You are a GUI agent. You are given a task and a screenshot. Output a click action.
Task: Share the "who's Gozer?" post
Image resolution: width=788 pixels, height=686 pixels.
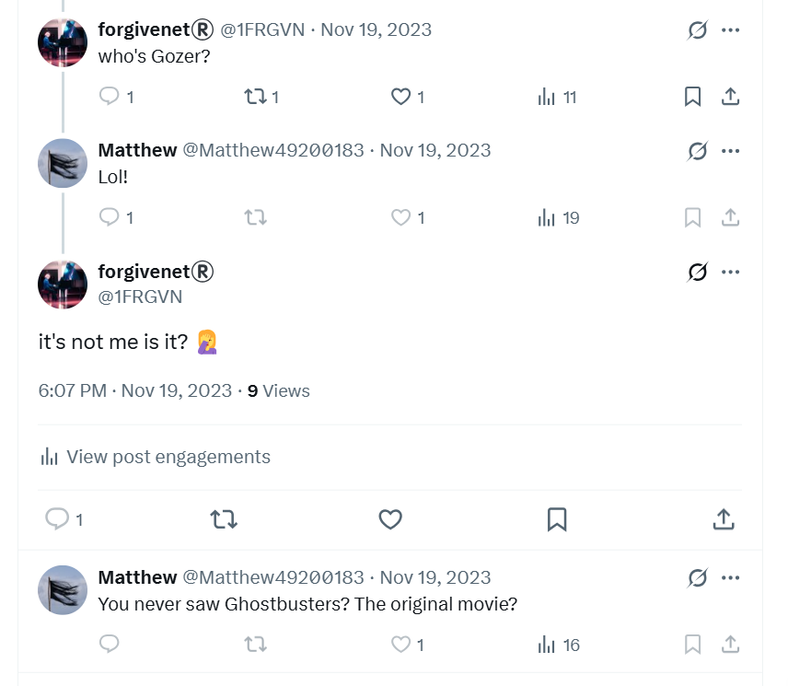click(730, 97)
